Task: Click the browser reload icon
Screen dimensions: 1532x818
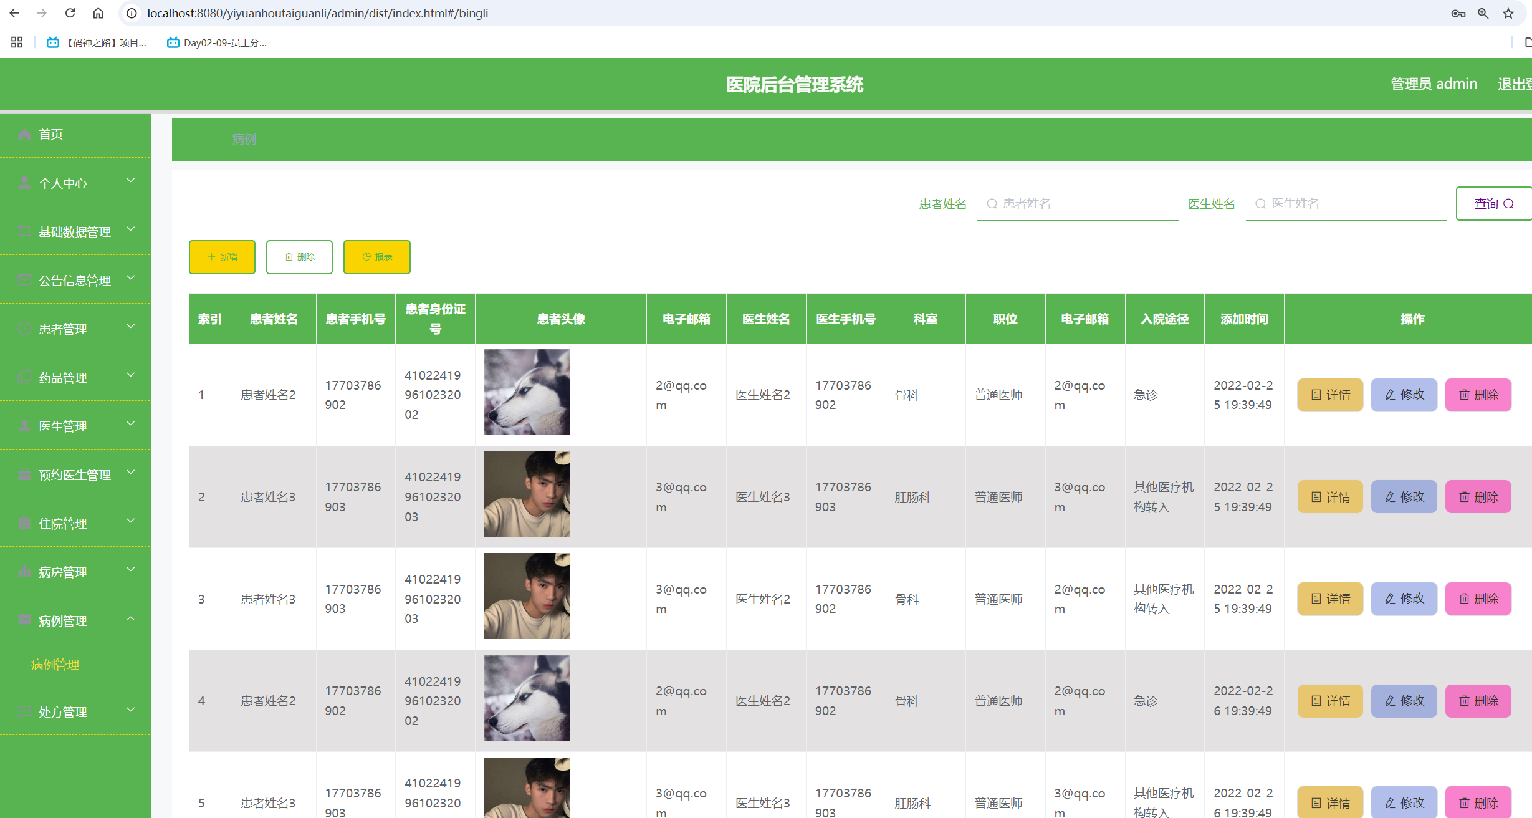Action: pyautogui.click(x=70, y=13)
